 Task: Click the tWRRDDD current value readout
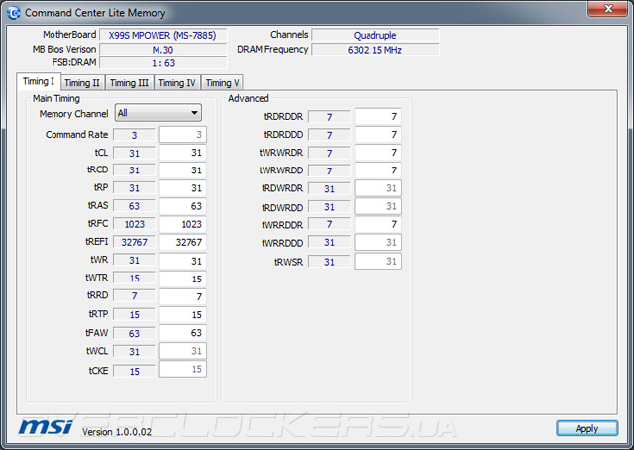pyautogui.click(x=329, y=243)
